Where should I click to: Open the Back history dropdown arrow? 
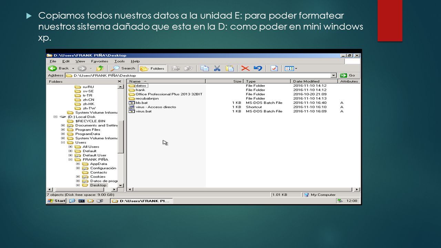point(73,68)
